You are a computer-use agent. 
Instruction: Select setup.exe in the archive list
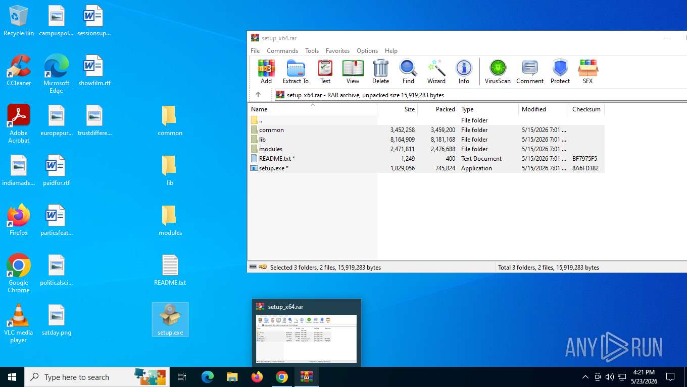[x=426, y=168]
